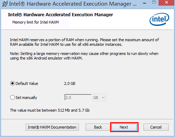Open the GB unit dropdown
This screenshot has width=175, height=137.
point(99,98)
